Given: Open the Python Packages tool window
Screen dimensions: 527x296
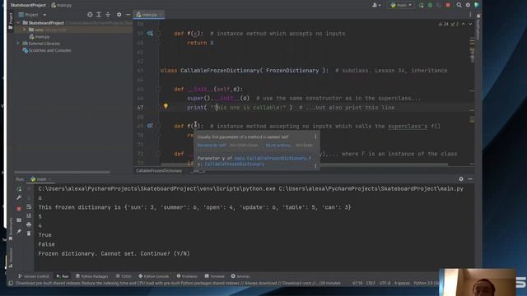Looking at the screenshot, I should click(91, 276).
